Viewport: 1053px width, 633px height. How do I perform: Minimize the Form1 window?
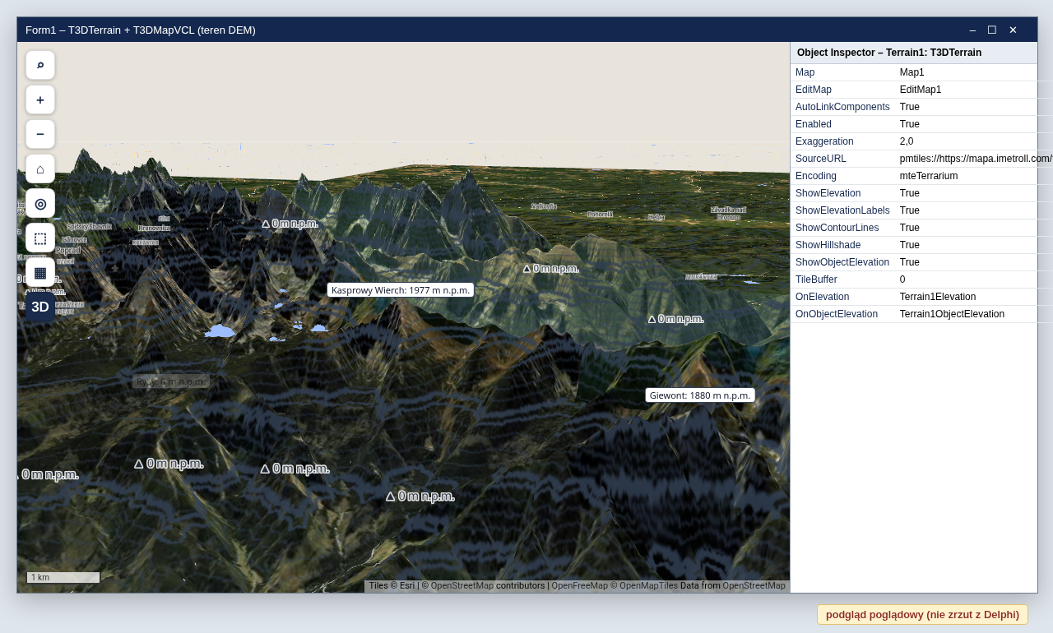coord(972,30)
